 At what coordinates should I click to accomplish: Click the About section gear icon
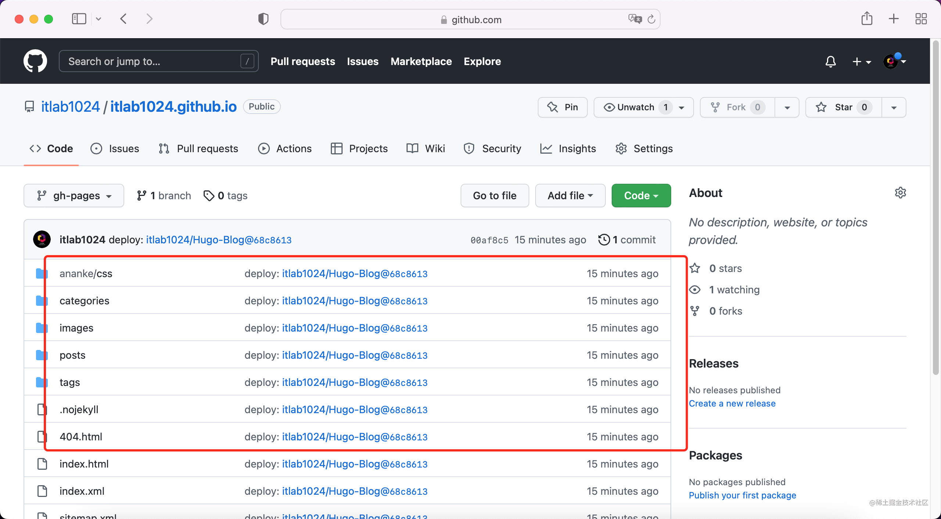coord(900,193)
